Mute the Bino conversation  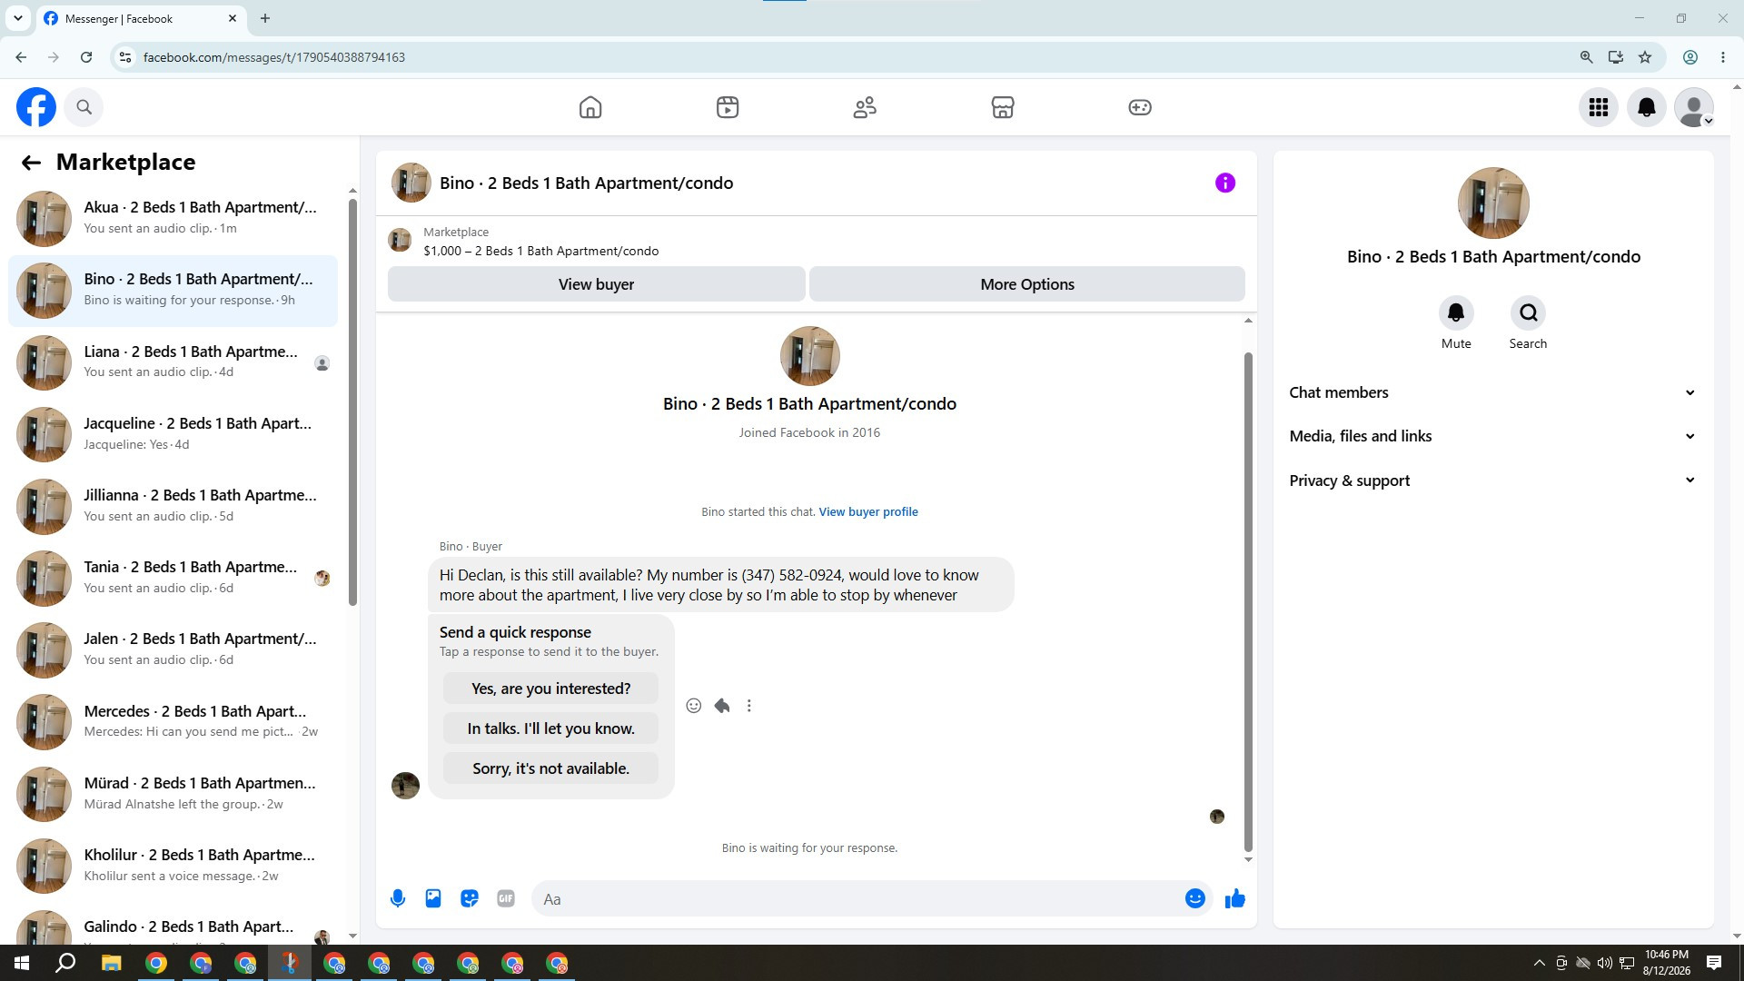[x=1456, y=313]
